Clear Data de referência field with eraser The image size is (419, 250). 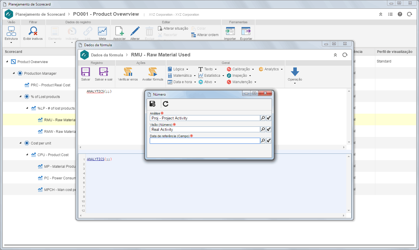(x=269, y=141)
